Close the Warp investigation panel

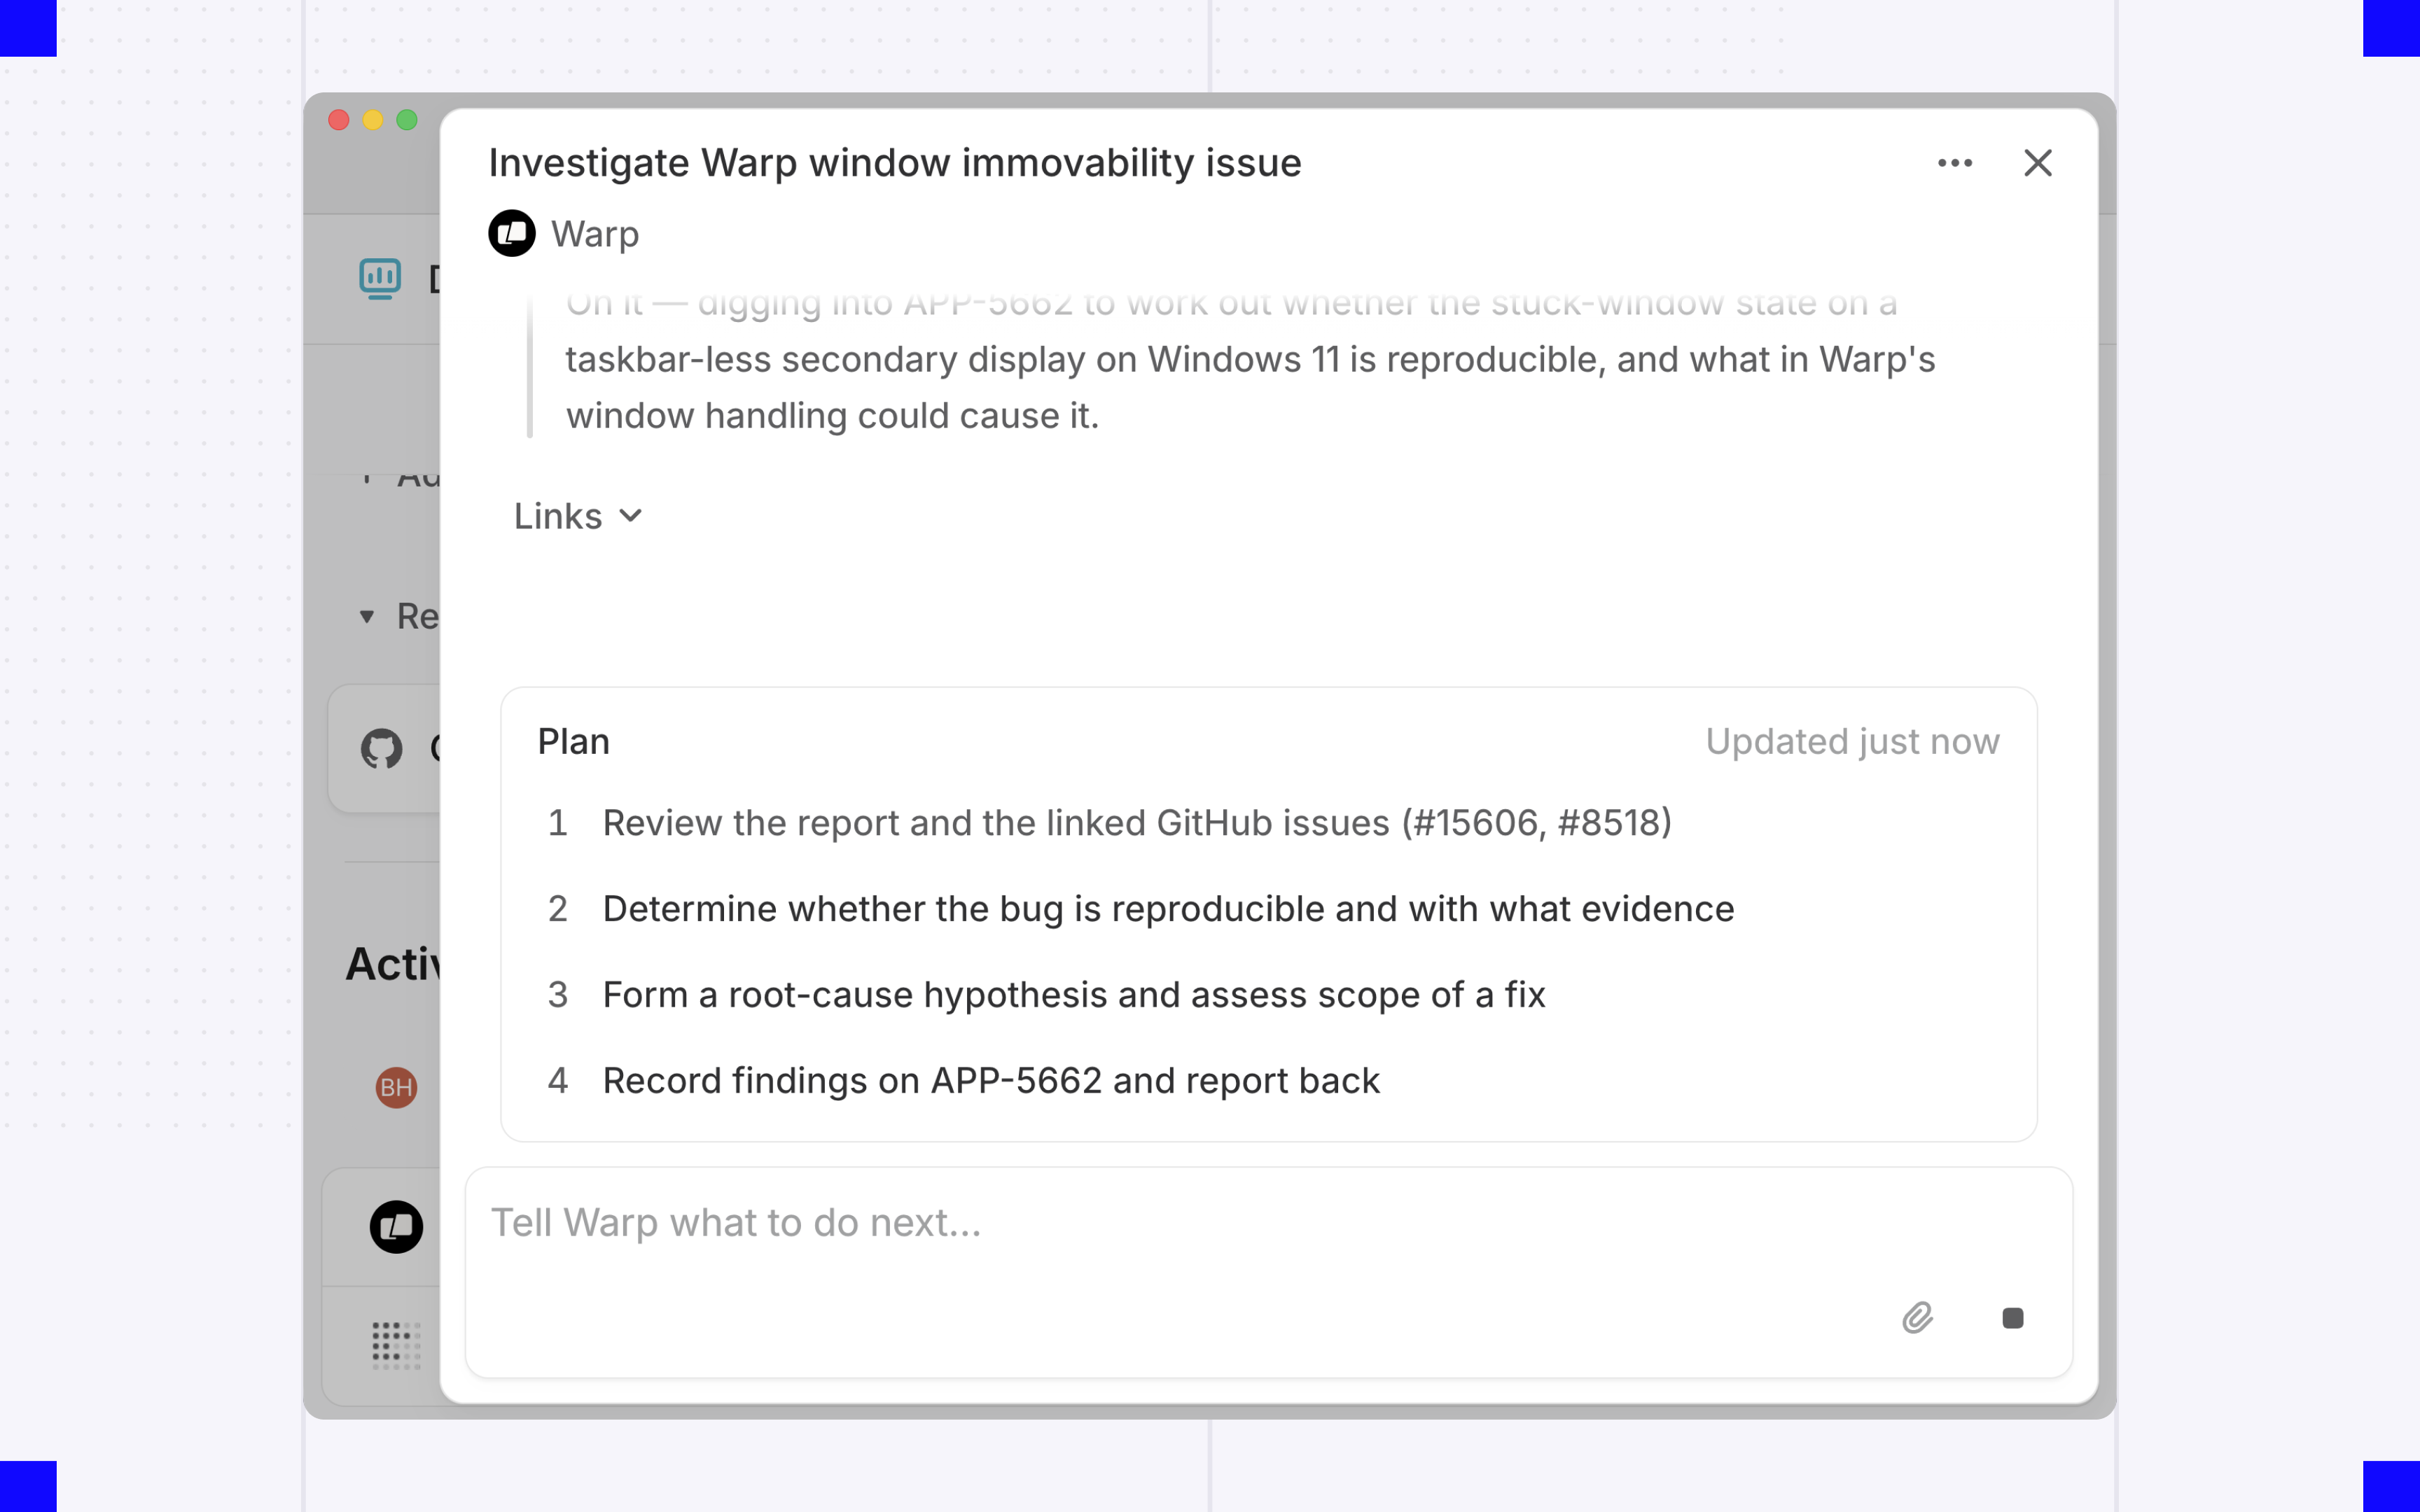(2037, 163)
